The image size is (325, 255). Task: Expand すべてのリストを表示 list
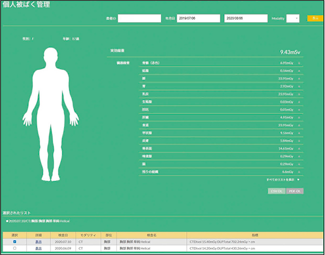(x=283, y=178)
